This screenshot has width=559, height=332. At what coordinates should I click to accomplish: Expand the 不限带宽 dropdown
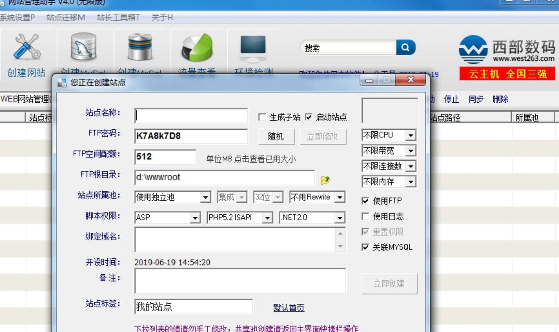[411, 151]
